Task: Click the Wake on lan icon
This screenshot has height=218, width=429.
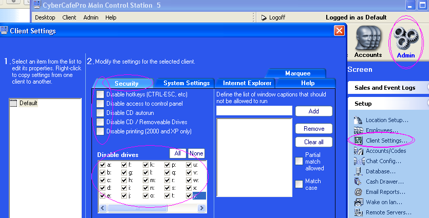Action: 358,202
